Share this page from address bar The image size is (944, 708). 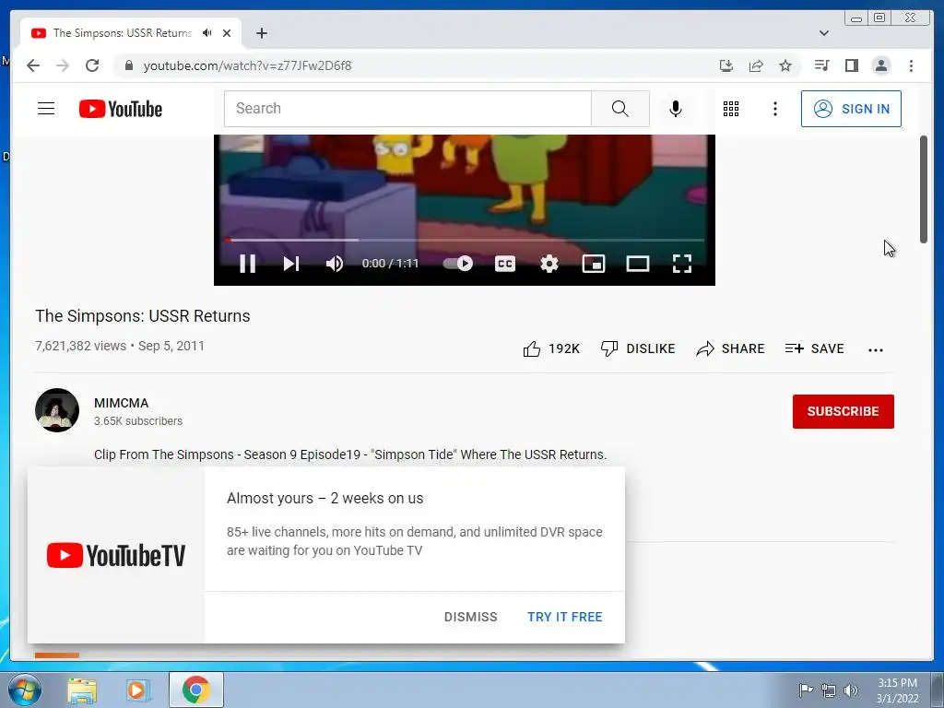tap(756, 65)
